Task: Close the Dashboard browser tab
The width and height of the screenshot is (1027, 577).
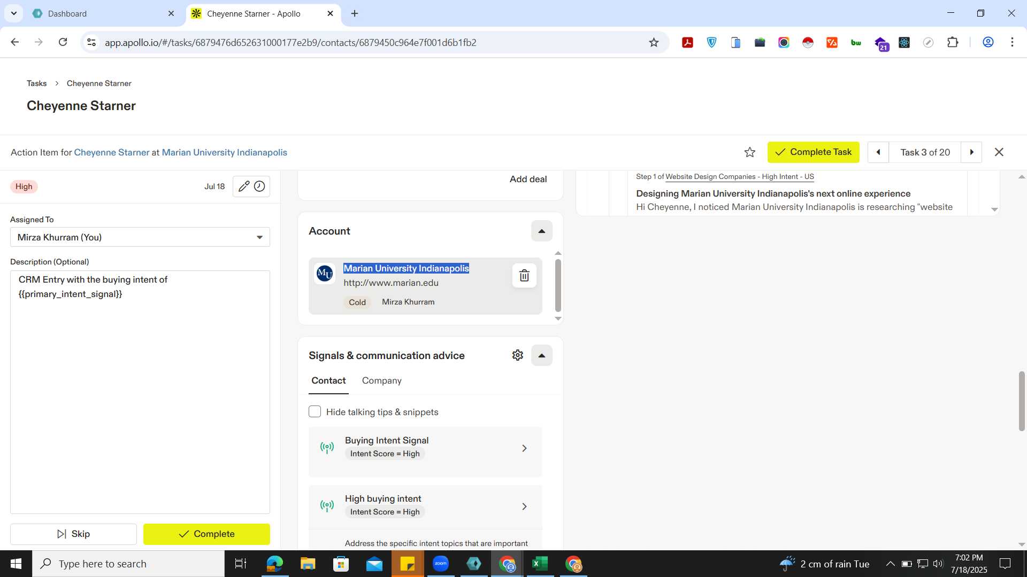Action: click(x=171, y=13)
